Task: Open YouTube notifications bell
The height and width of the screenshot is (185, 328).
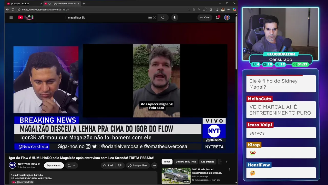Action: pos(217,17)
